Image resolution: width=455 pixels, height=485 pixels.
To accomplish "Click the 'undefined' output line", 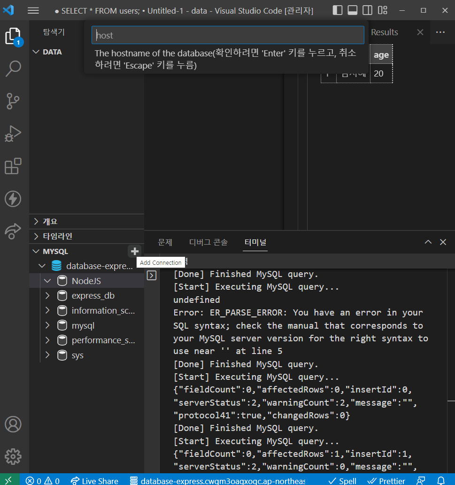I will coord(196,300).
